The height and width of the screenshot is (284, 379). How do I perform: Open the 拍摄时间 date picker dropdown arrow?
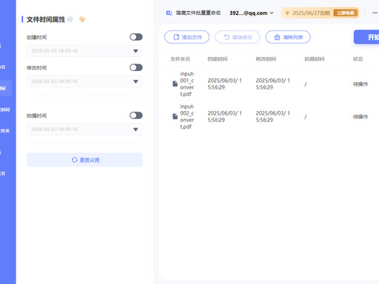[135, 129]
